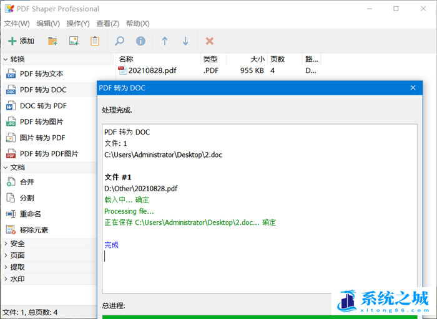The height and width of the screenshot is (319, 437).
Task: Open the 编辑(V) menu
Action: click(x=48, y=24)
